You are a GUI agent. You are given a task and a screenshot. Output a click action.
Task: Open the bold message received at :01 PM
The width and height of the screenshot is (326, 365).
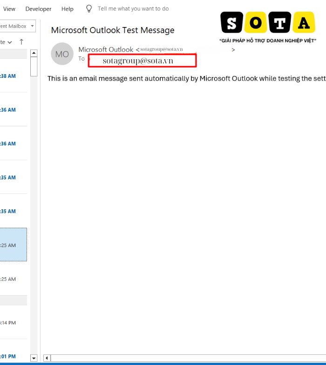[14, 351]
